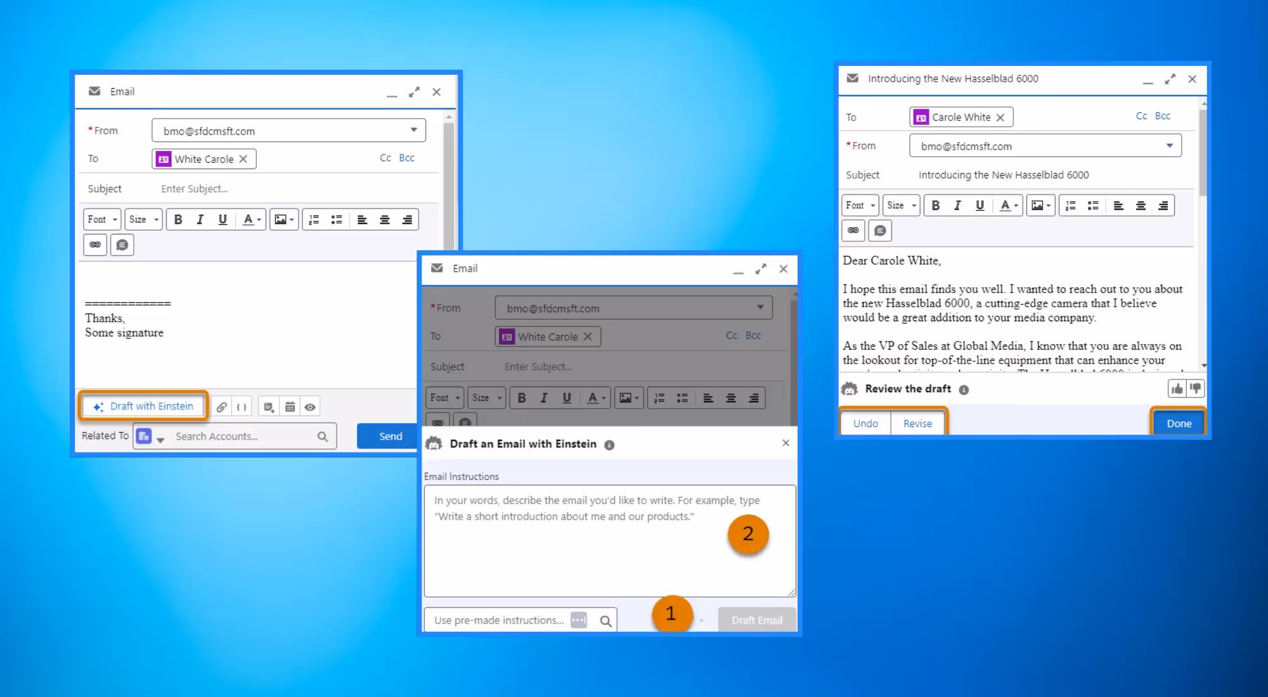Toggle Bold in left email window toolbar
The image size is (1268, 697).
click(178, 219)
